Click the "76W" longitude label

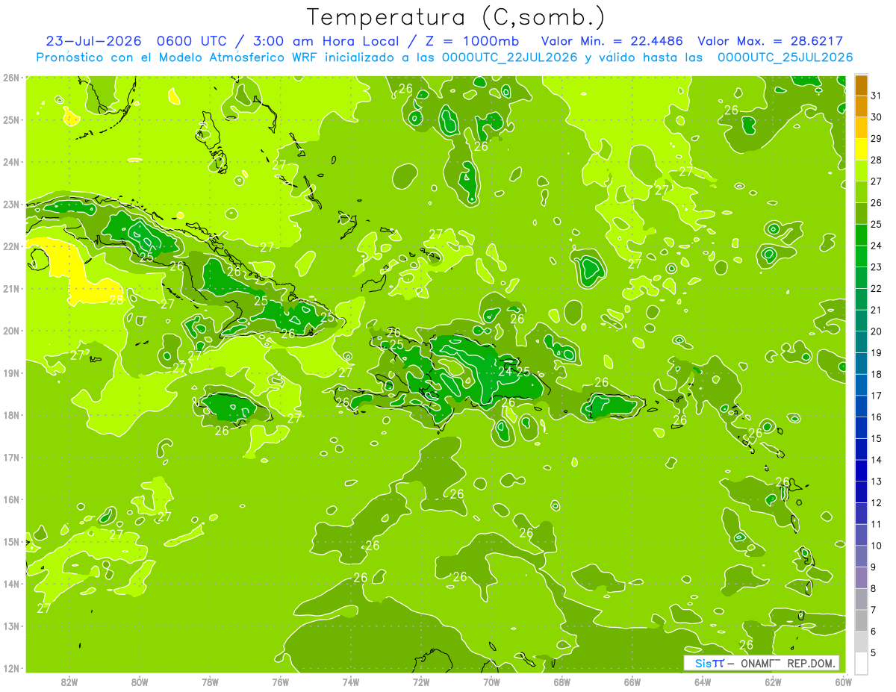281,682
